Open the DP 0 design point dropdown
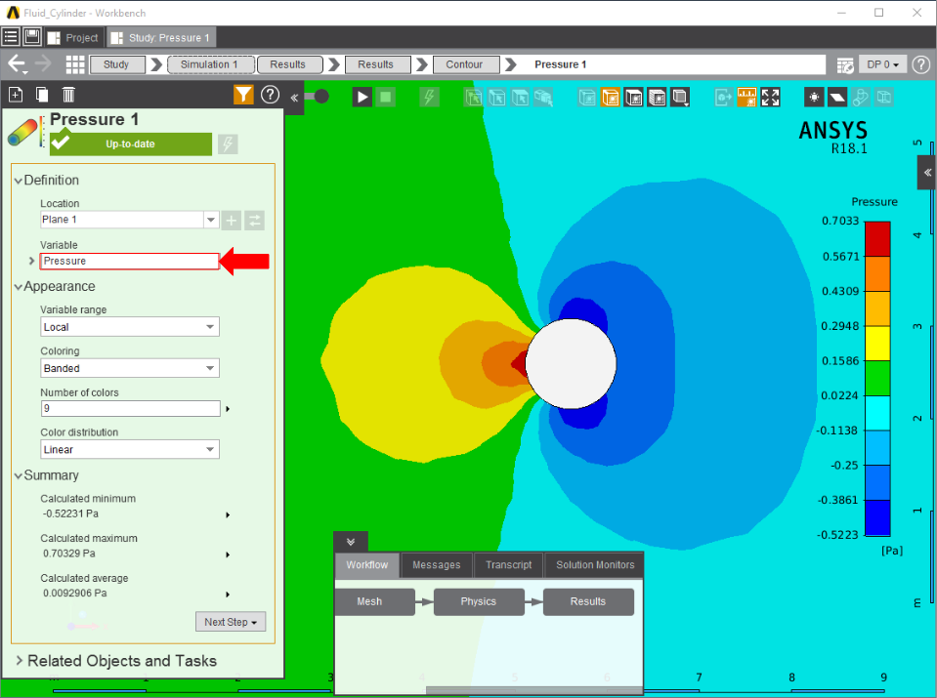The width and height of the screenshot is (937, 698). click(882, 63)
